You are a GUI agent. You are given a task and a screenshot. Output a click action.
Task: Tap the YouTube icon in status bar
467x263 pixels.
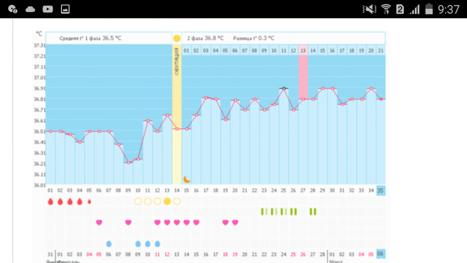coord(47,9)
